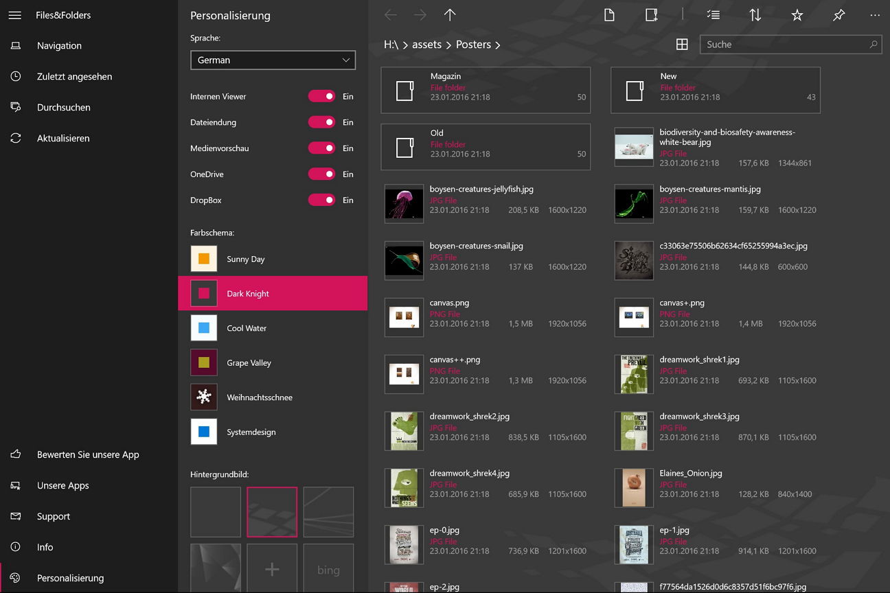Screen dimensions: 890x593
Task: Click the Support envelope icon
Action: [x=15, y=516]
